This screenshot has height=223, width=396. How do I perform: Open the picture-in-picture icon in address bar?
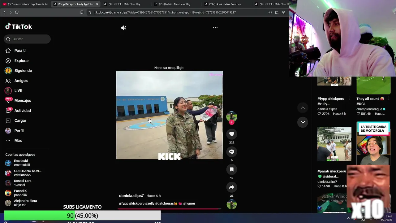pyautogui.click(x=277, y=12)
